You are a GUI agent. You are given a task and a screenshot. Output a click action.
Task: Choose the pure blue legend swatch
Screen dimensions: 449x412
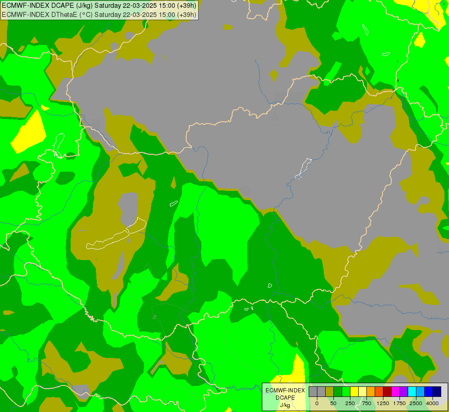428,391
